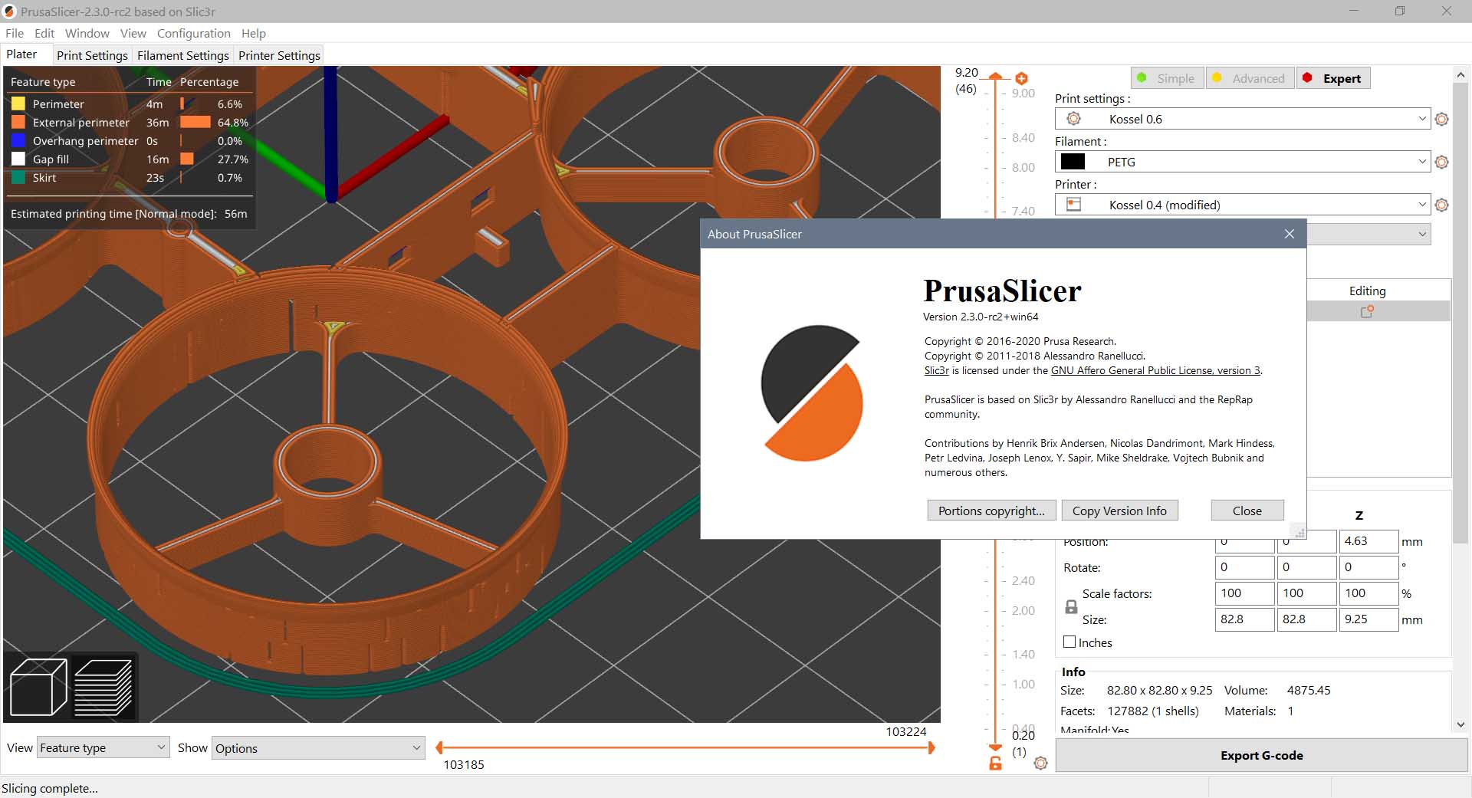Click the Z position input field
Screen dimensions: 1472x798
tap(1368, 541)
